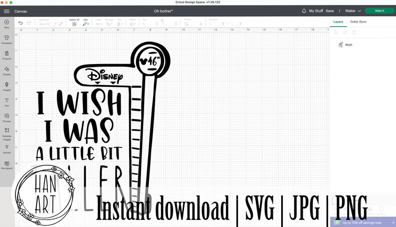Viewport: 396px width, 227px height.
Task: Undo the last action
Action: coord(20,23)
